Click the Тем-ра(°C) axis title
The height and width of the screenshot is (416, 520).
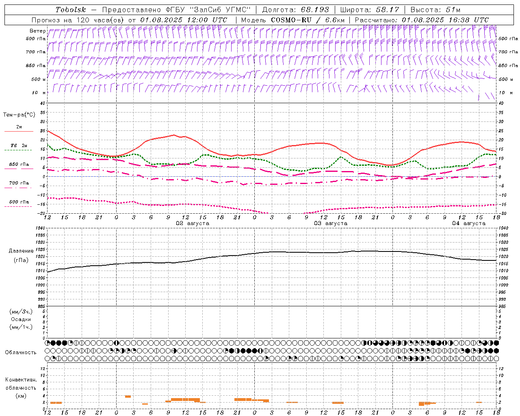(19, 115)
